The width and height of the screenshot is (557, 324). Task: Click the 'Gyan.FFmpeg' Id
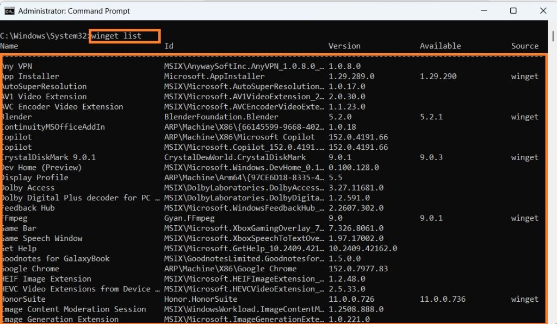(x=189, y=218)
